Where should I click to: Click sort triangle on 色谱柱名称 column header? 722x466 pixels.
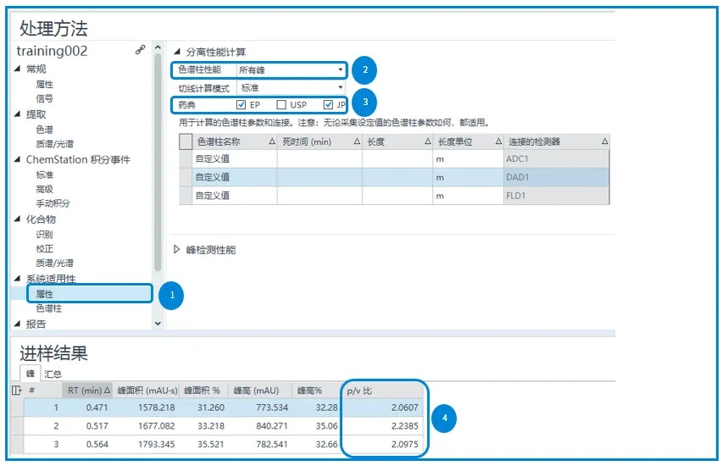click(x=272, y=141)
